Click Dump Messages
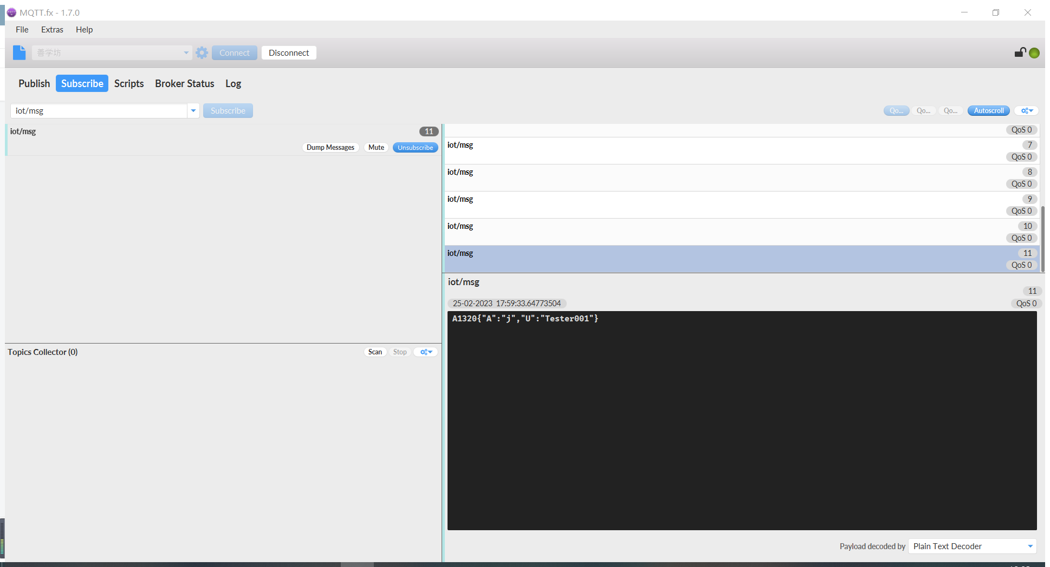 click(330, 147)
